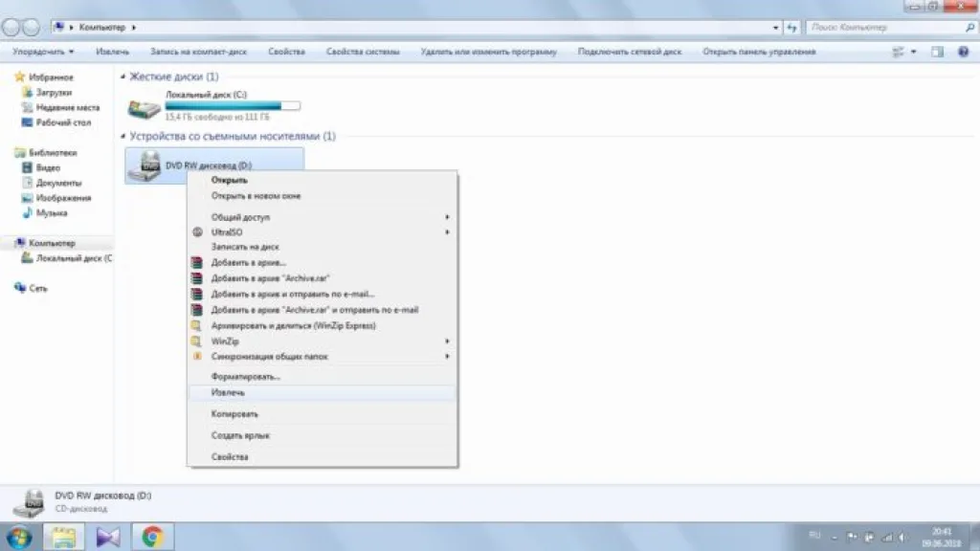Expand the UltraISO submenu
The image size is (980, 551).
click(x=322, y=231)
